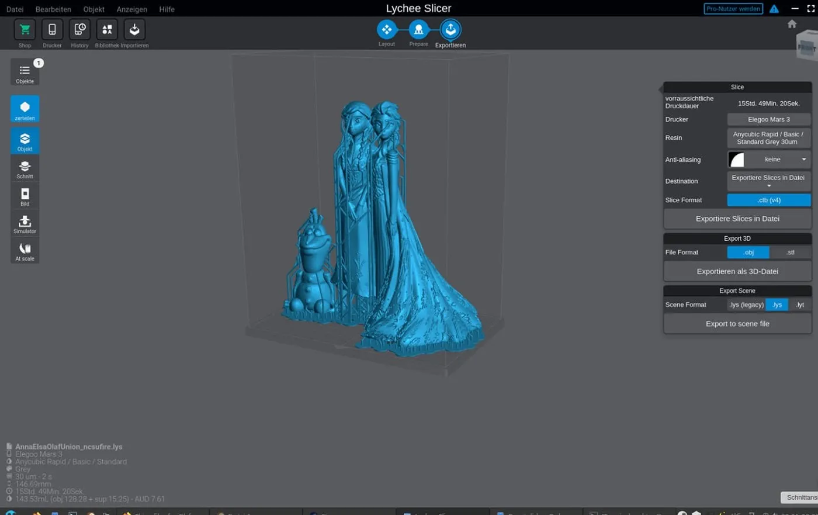Click the zerteilen slice icon

(25, 109)
